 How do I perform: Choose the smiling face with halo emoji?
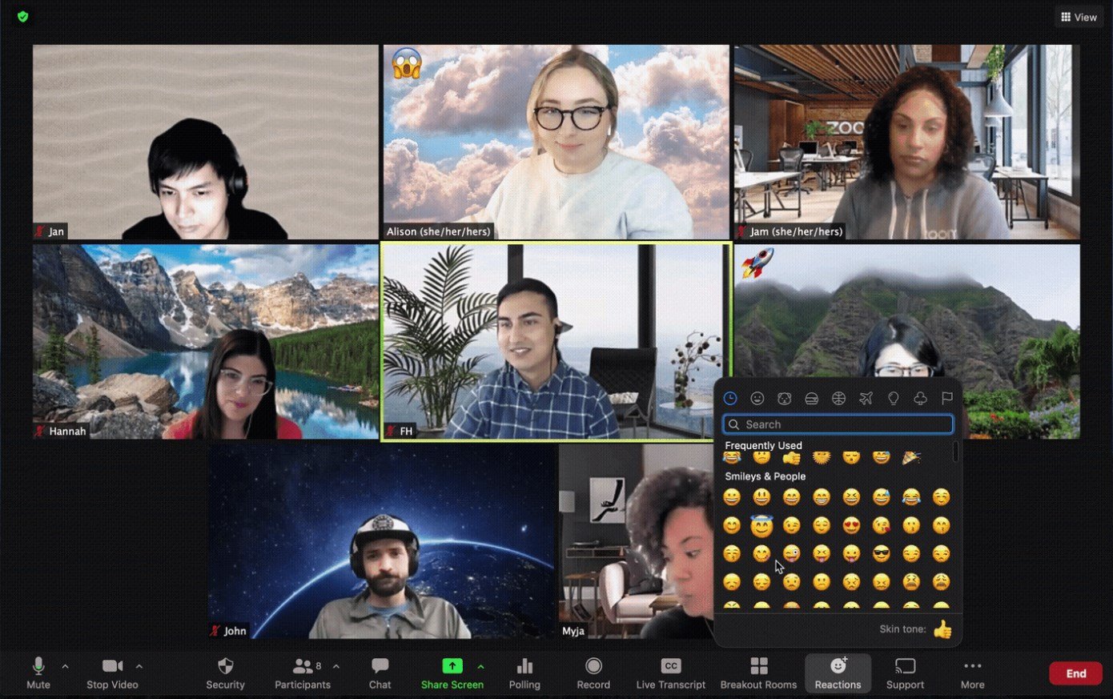(x=761, y=525)
